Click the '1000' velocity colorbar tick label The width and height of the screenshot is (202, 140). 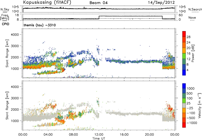coord(191,88)
